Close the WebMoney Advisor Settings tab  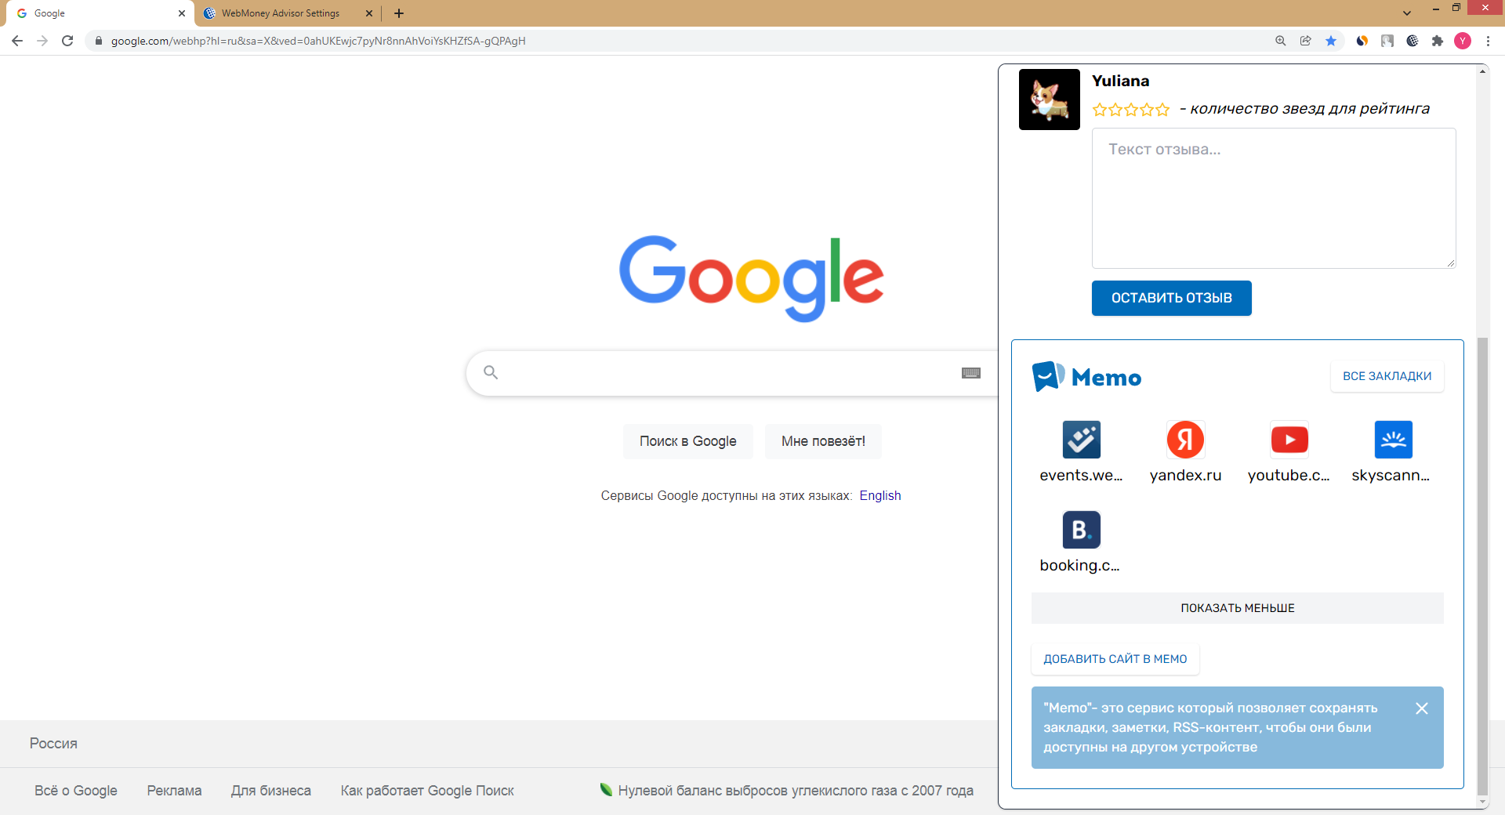pyautogui.click(x=369, y=13)
